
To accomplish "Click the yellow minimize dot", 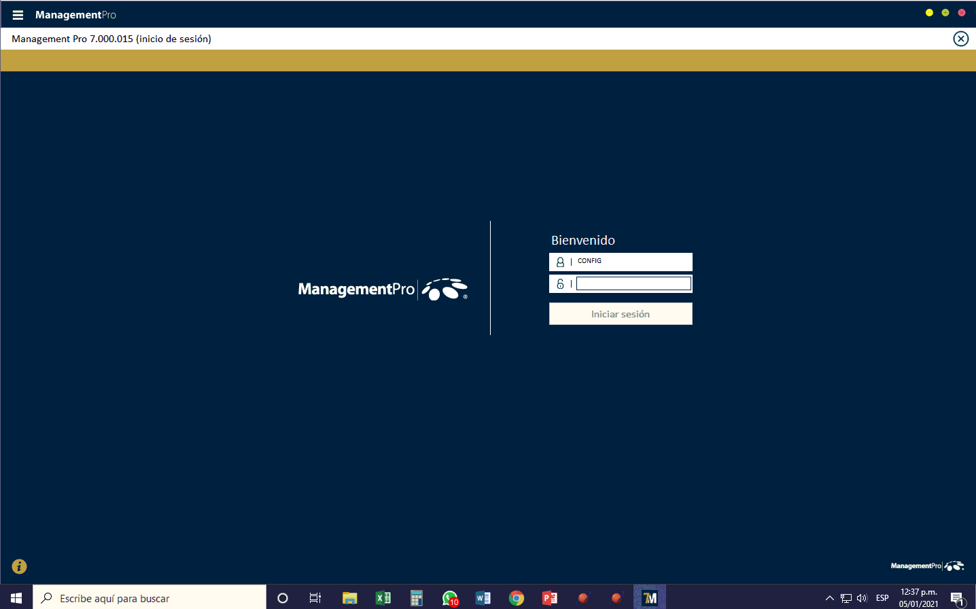I will pyautogui.click(x=929, y=13).
